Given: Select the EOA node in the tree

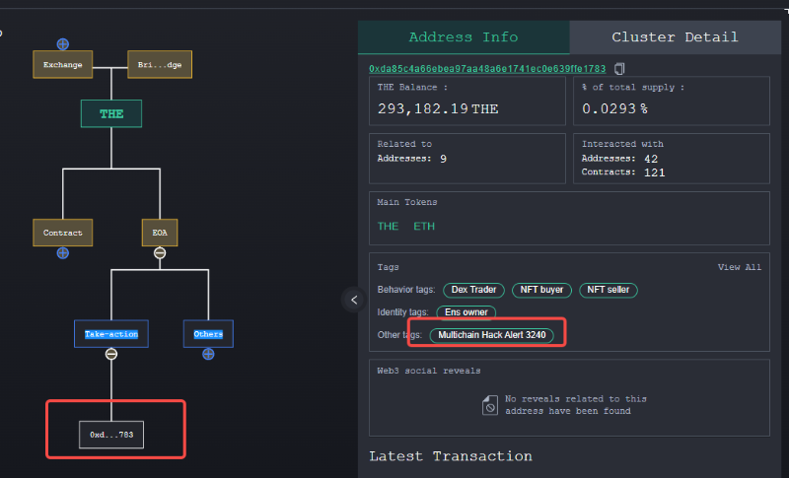Looking at the screenshot, I should coord(160,233).
